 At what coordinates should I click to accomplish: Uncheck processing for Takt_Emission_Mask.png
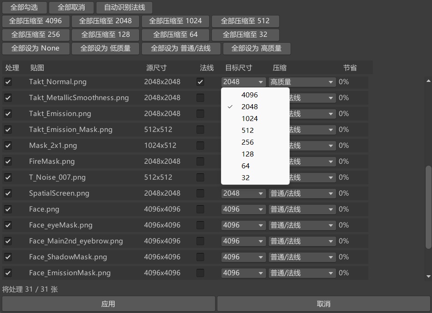tap(8, 130)
